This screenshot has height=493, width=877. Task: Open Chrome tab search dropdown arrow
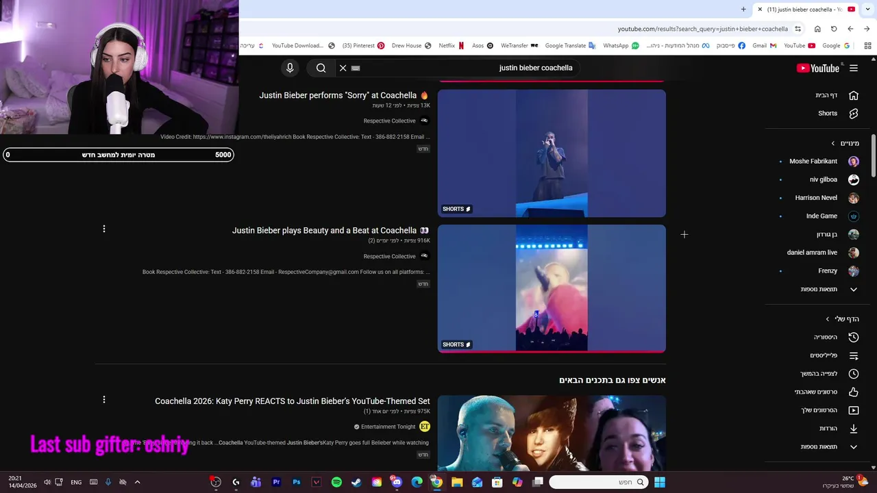click(867, 10)
